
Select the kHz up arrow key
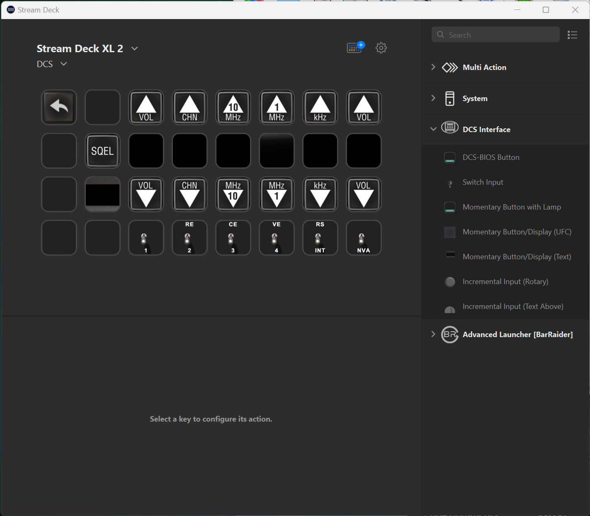(x=320, y=107)
